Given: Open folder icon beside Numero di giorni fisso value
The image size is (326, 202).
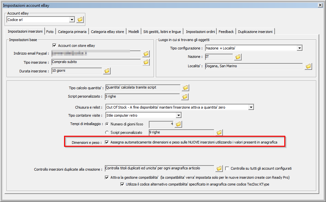Looking at the screenshot, I should (178, 124).
